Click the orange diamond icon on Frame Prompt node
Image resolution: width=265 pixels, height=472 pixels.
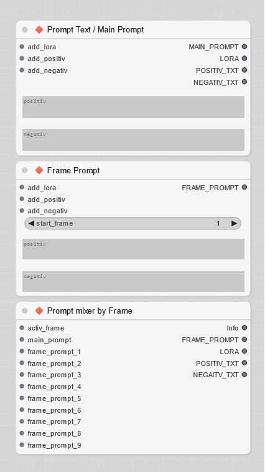(x=39, y=170)
